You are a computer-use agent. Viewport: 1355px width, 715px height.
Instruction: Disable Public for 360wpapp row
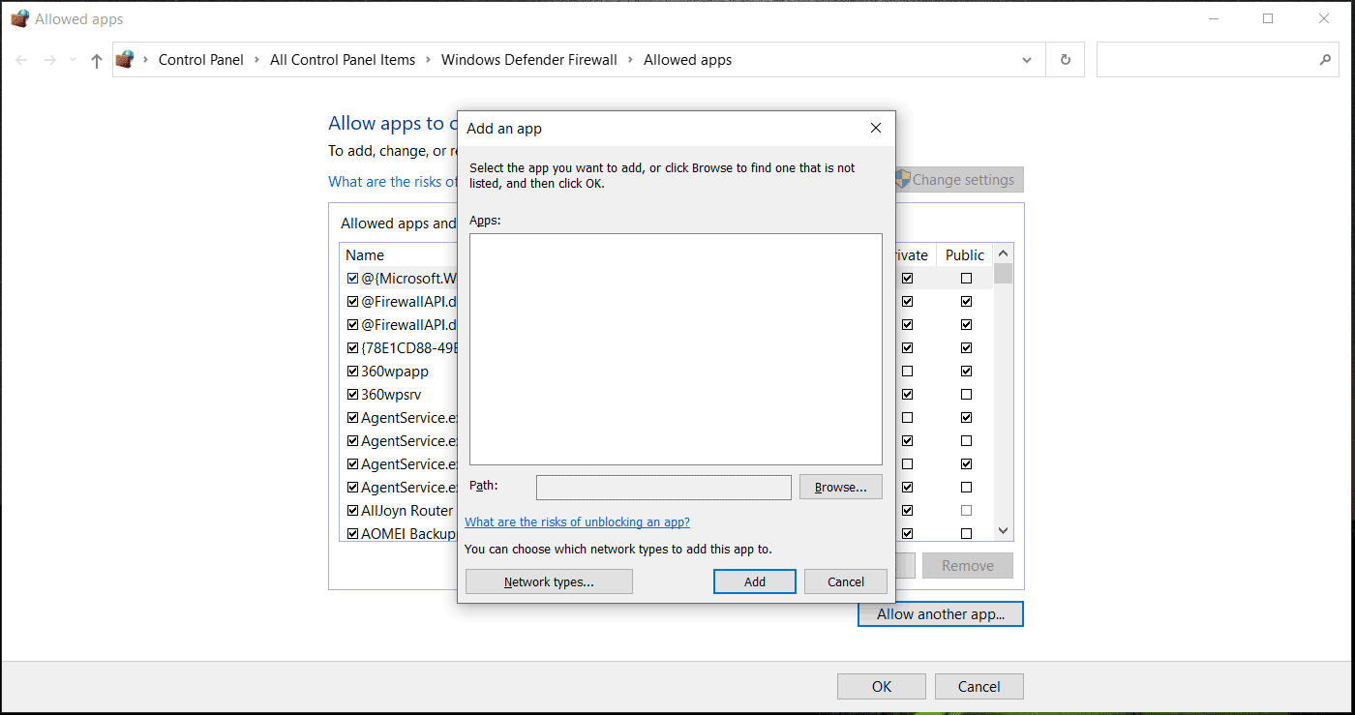(x=966, y=372)
